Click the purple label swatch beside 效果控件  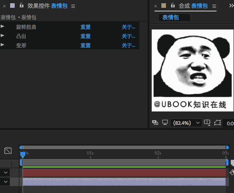12,6
